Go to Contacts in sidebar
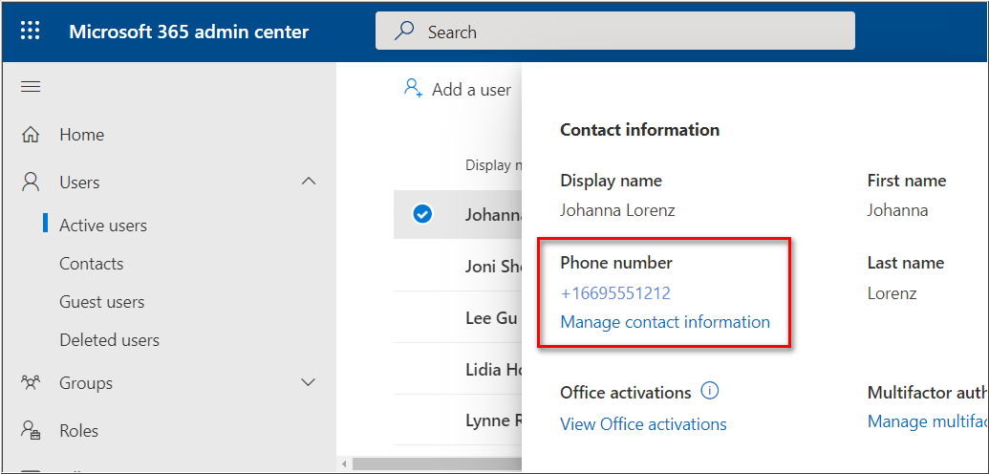989x474 pixels. [x=92, y=264]
